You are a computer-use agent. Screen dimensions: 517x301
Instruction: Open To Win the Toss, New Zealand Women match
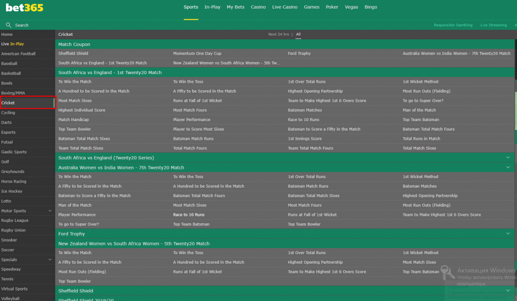coord(188,253)
